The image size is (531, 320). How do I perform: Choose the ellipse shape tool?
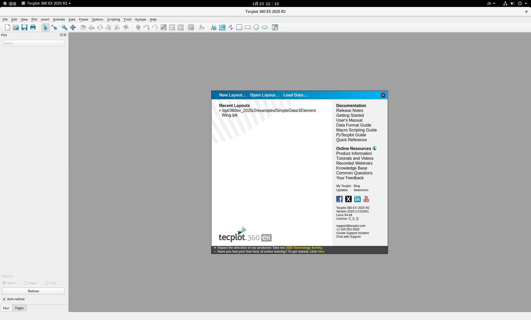(x=265, y=27)
